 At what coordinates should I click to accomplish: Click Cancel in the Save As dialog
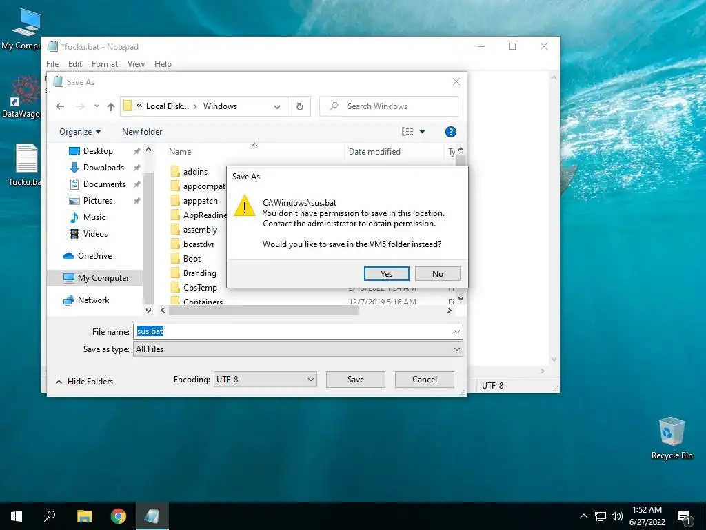point(425,380)
